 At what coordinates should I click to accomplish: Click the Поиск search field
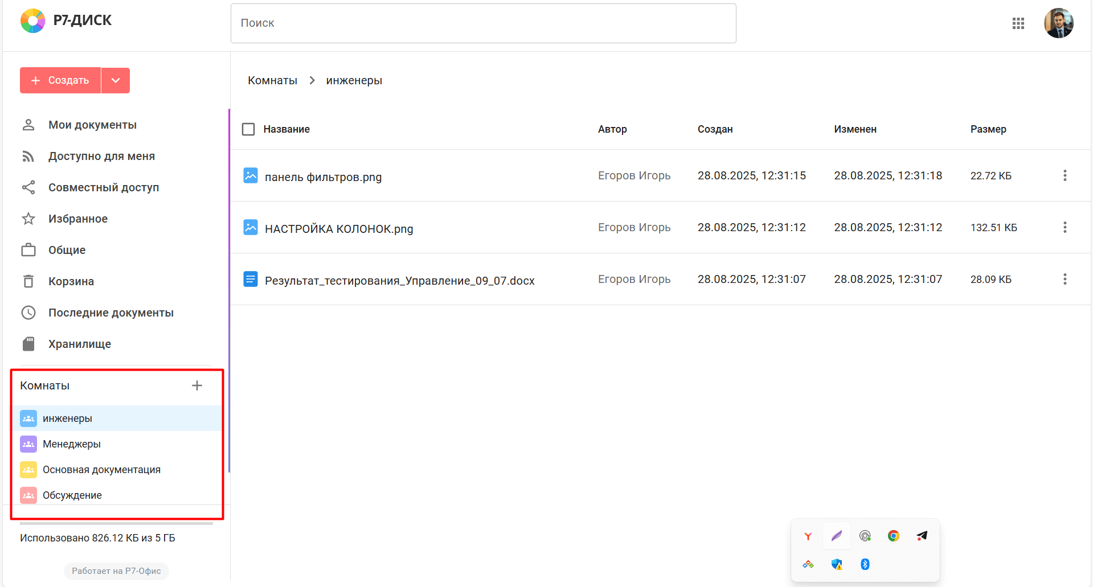(x=483, y=23)
